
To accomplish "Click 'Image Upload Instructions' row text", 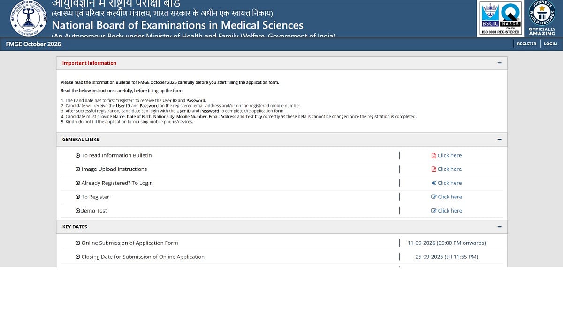I will tap(114, 169).
